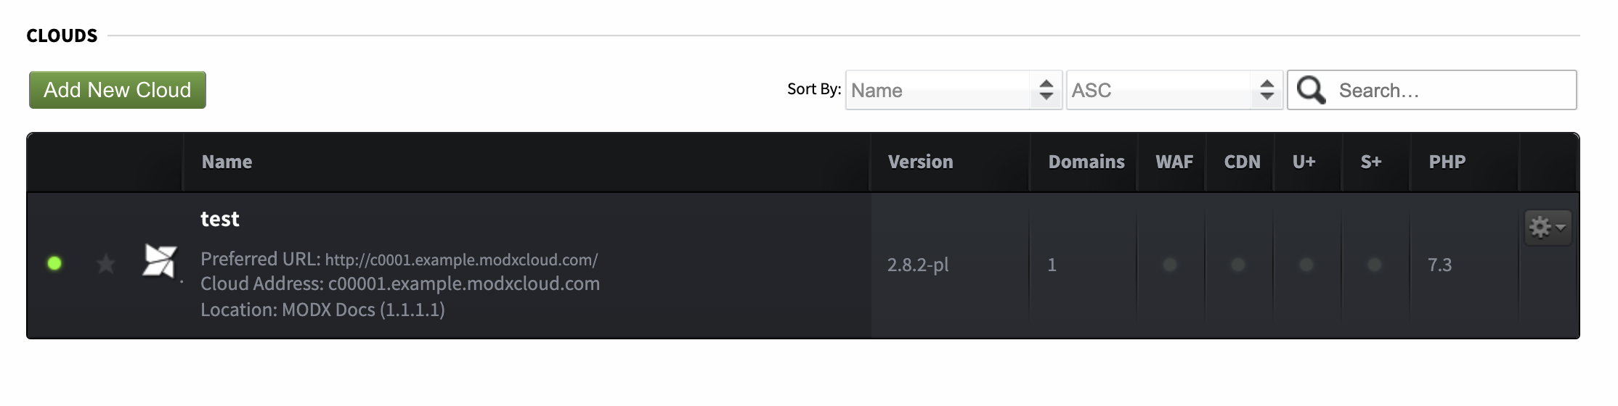This screenshot has height=406, width=1618.
Task: Click the WAF status dot for test
Action: pos(1170,265)
